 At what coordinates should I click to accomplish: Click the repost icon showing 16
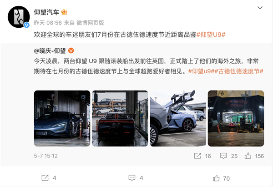pos(197,156)
